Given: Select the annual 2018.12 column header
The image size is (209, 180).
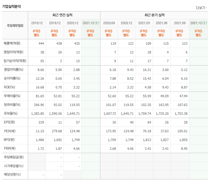Looking at the screenshot, I should pyautogui.click(x=37, y=23).
